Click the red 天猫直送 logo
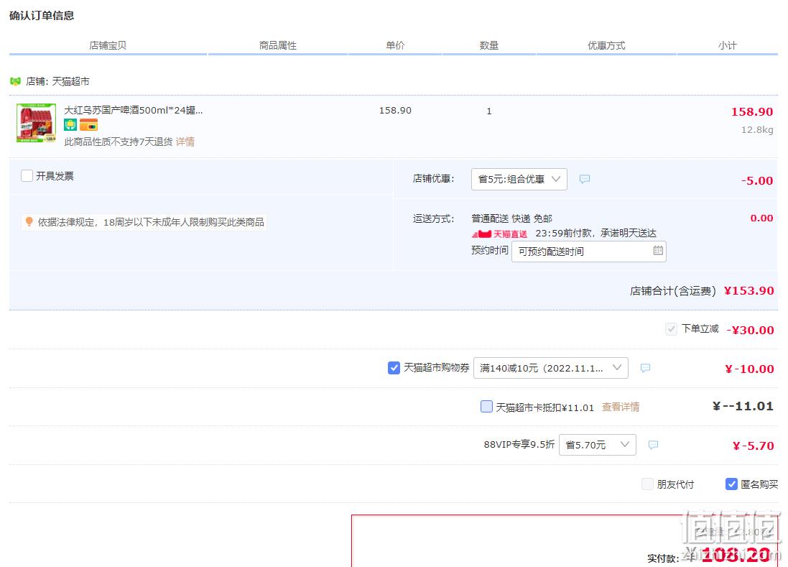The image size is (788, 567). 499,234
